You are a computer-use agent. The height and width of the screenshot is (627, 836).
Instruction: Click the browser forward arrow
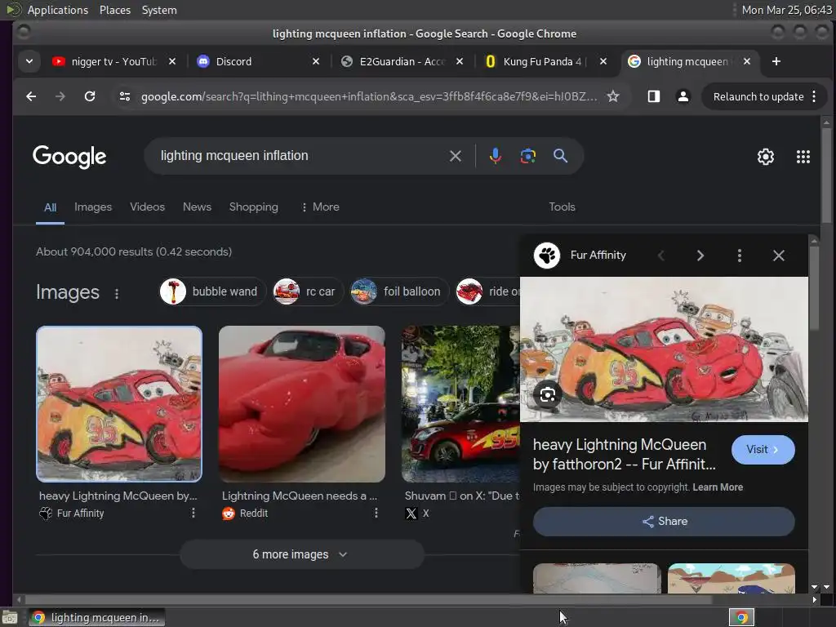coord(60,96)
